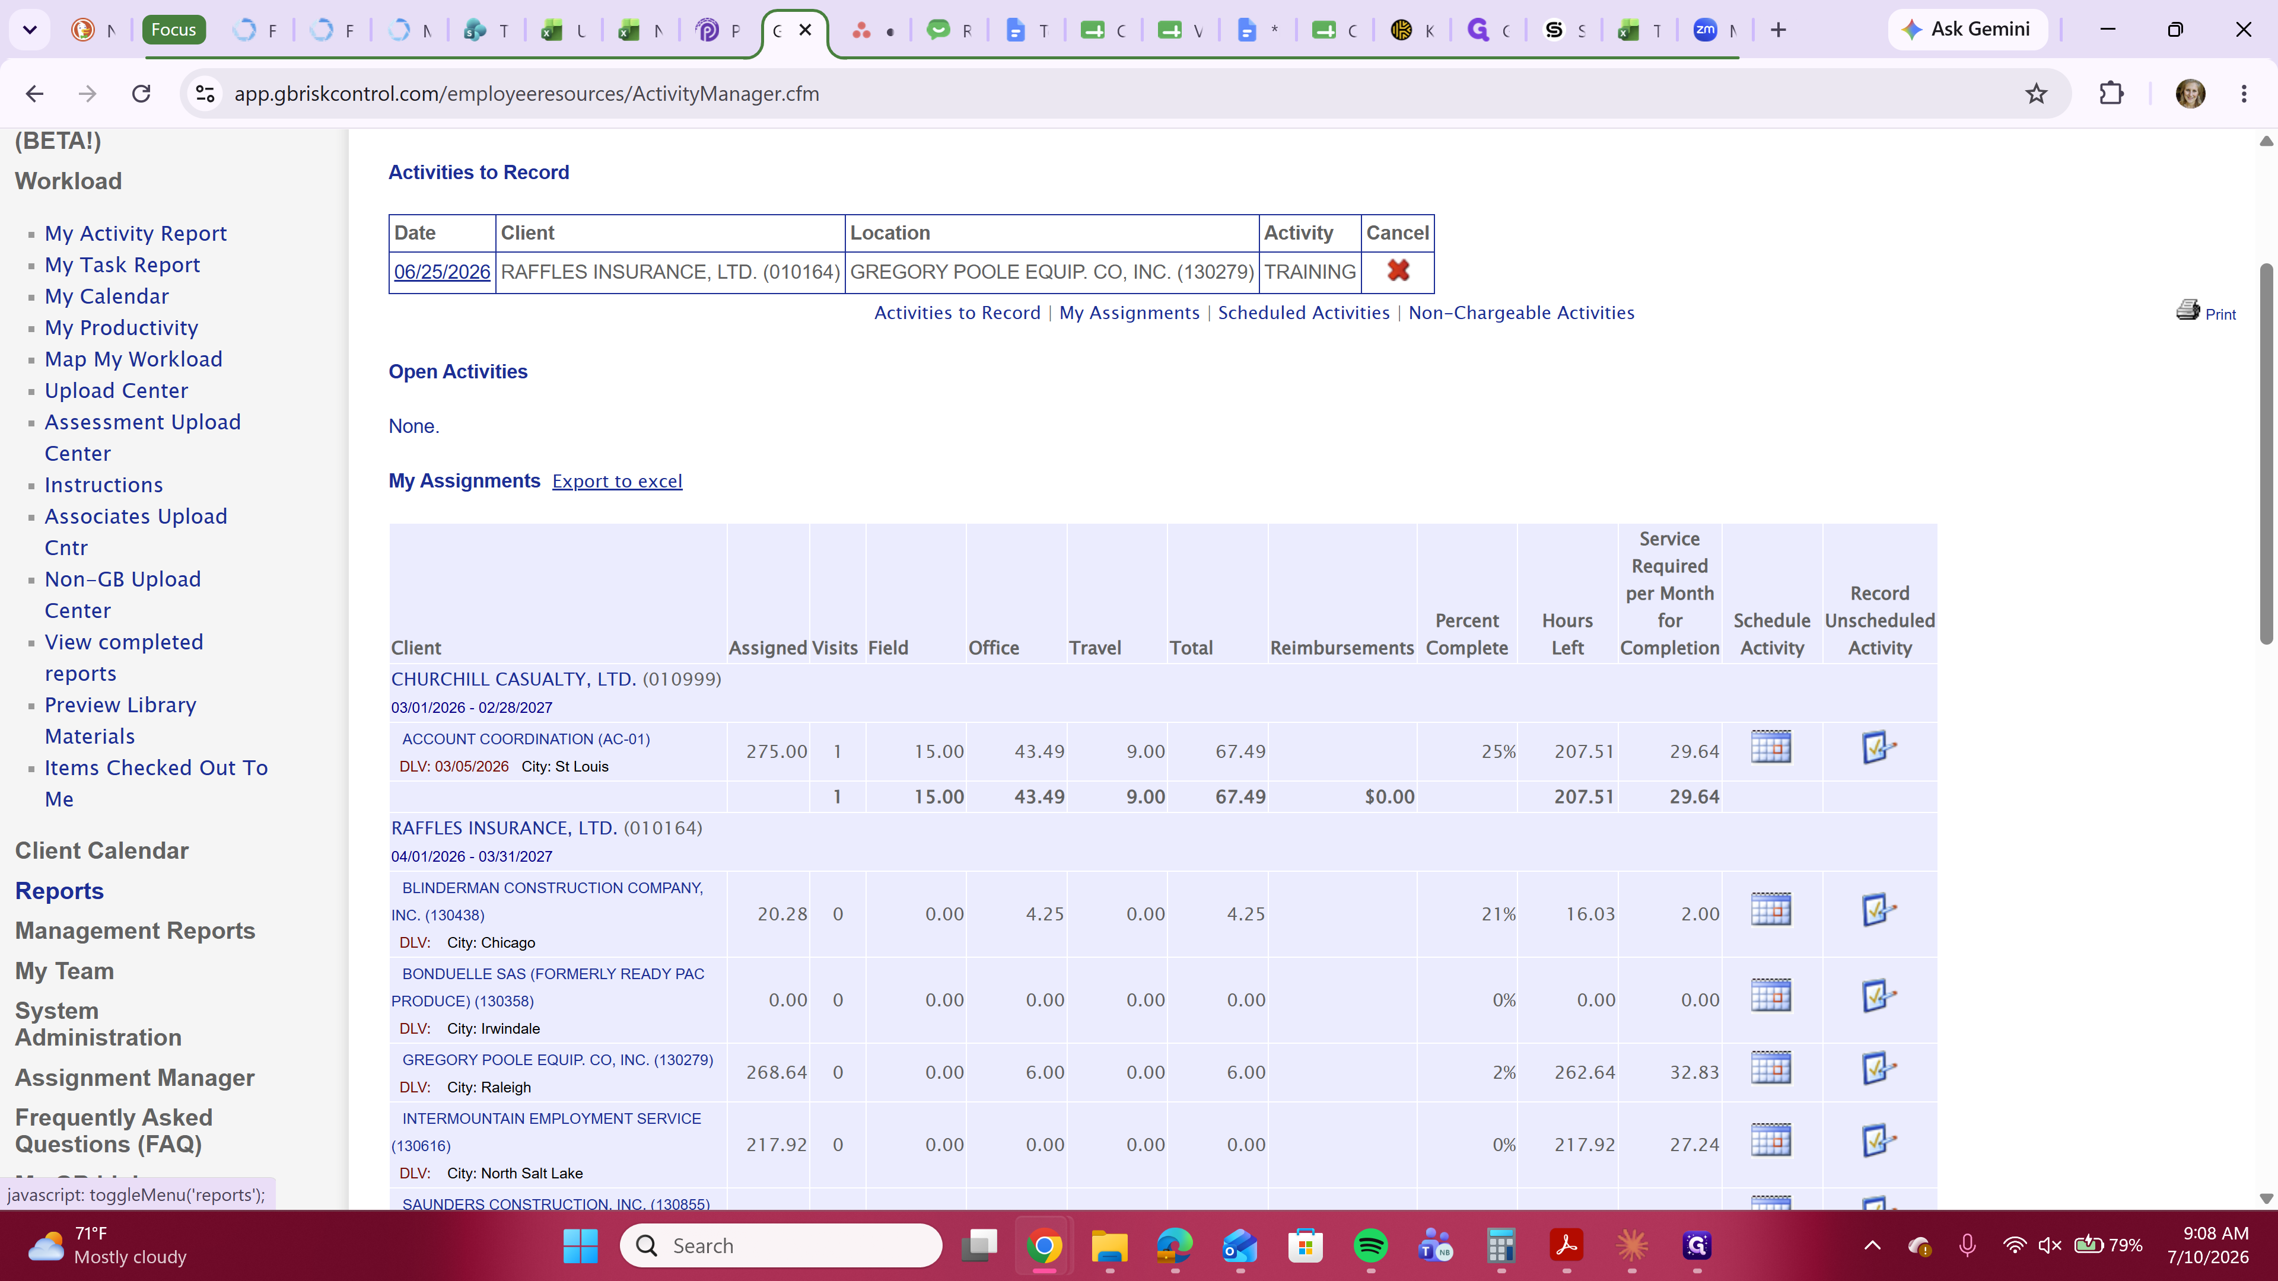The width and height of the screenshot is (2278, 1281).
Task: Click the Ask Gemini button
Action: pos(1968,30)
